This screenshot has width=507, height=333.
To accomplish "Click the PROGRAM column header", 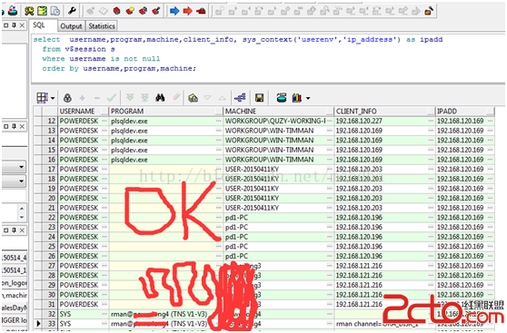I will point(166,112).
